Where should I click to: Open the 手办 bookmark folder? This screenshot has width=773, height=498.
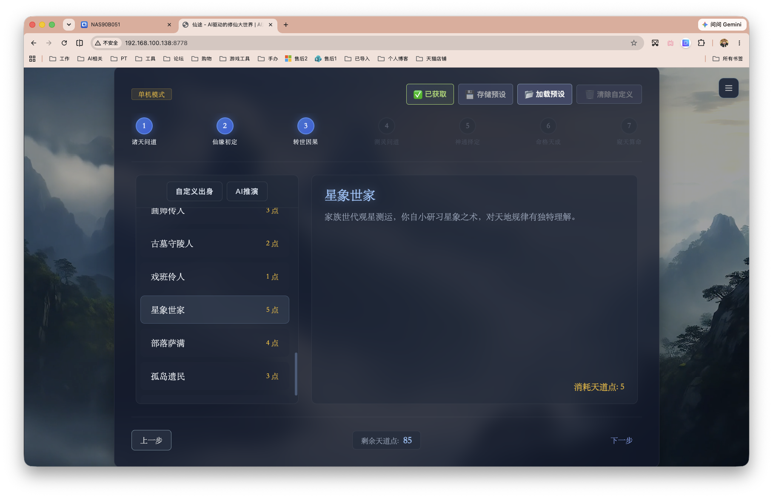tap(268, 59)
